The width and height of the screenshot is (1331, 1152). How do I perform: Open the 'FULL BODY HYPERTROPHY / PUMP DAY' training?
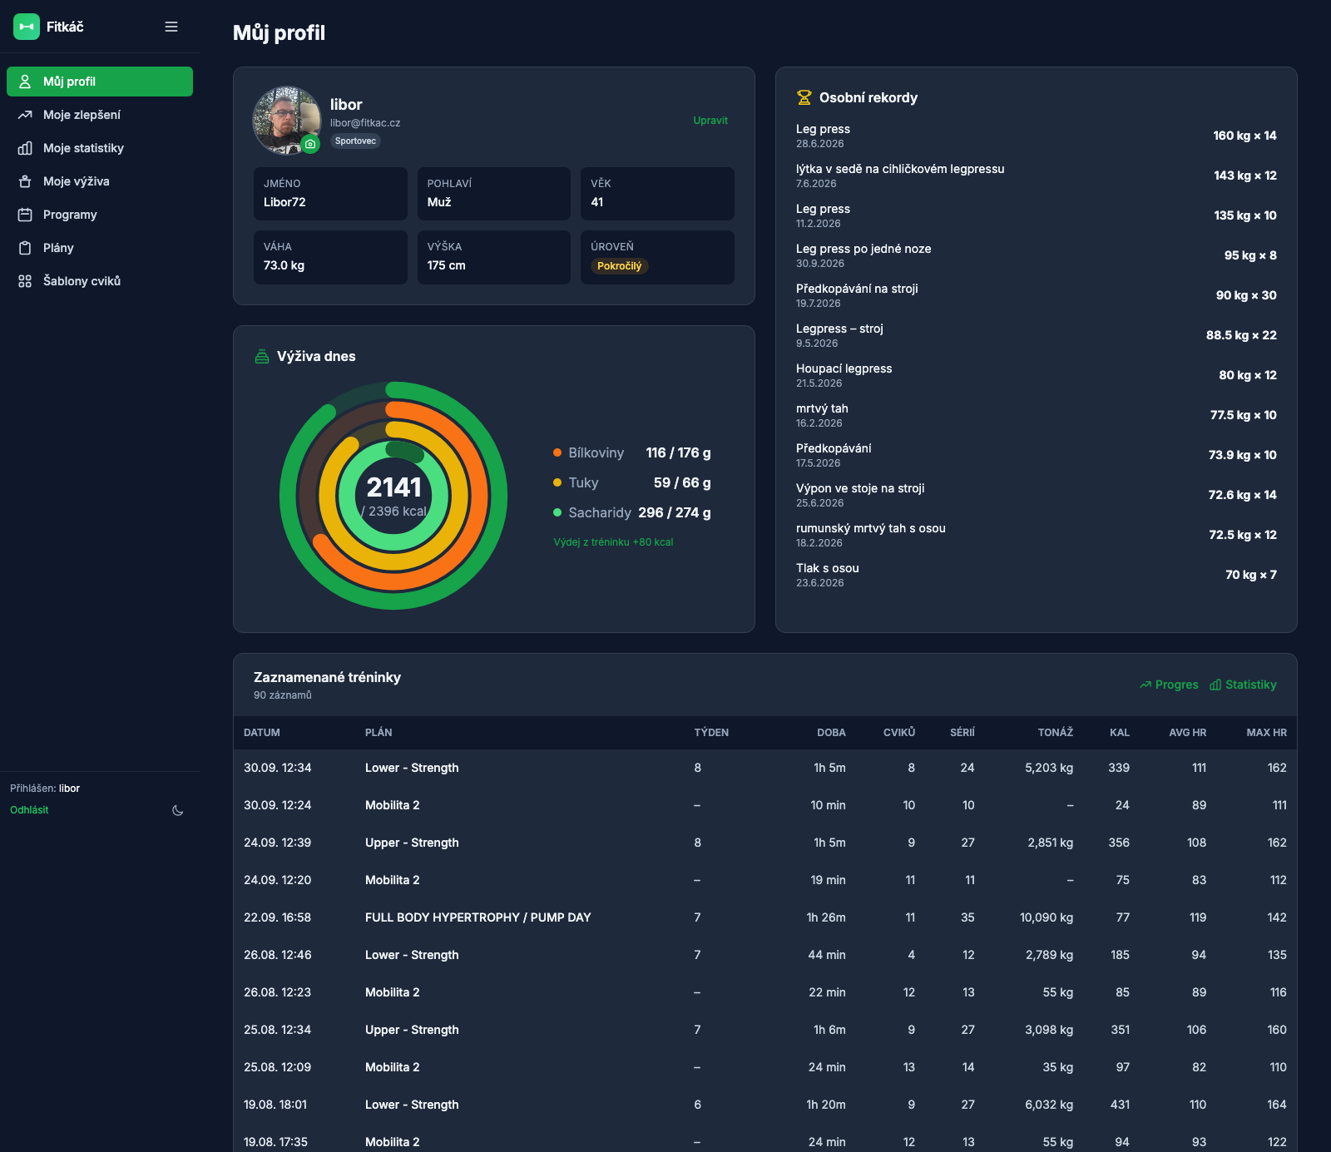pos(765,917)
